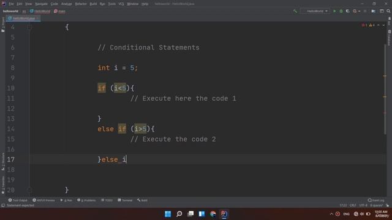The width and height of the screenshot is (392, 220).
Task: Open Windows taskbar Search
Action: click(x=179, y=214)
